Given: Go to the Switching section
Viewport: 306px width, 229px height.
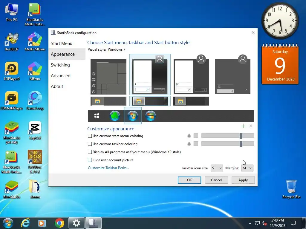Looking at the screenshot, I should tap(60, 65).
